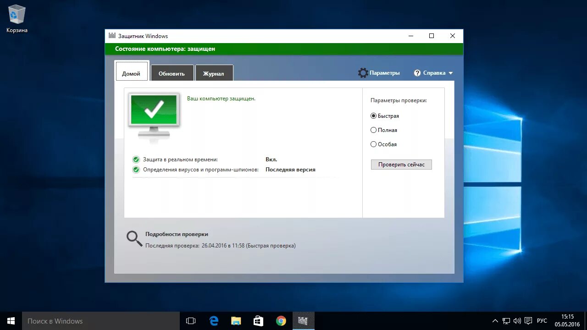Open the Windows Store taskbar icon
587x330 pixels.
coord(259,321)
